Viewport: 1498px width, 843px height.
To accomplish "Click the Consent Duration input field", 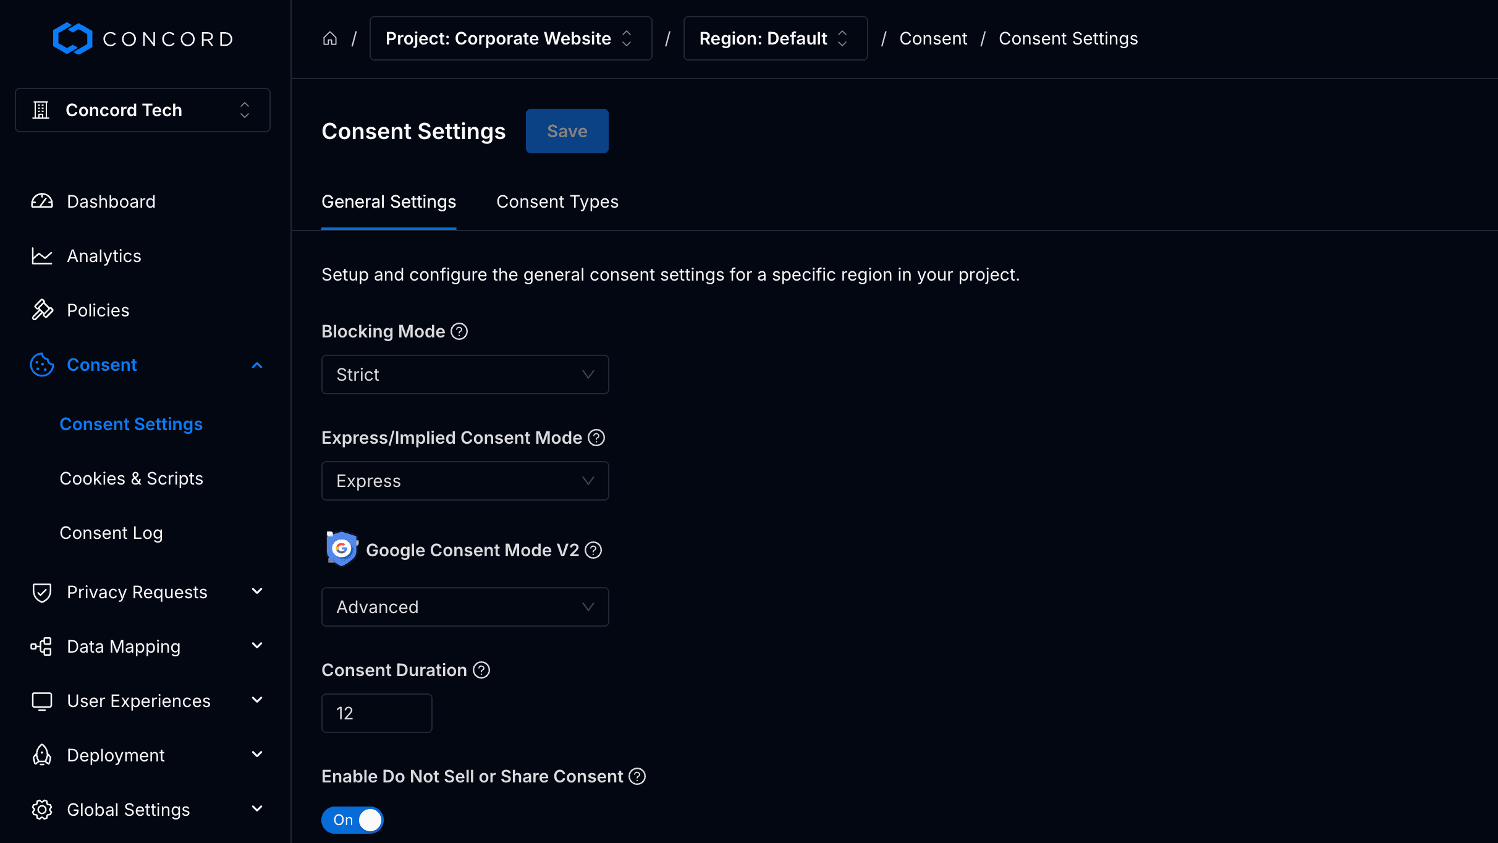I will pyautogui.click(x=376, y=713).
